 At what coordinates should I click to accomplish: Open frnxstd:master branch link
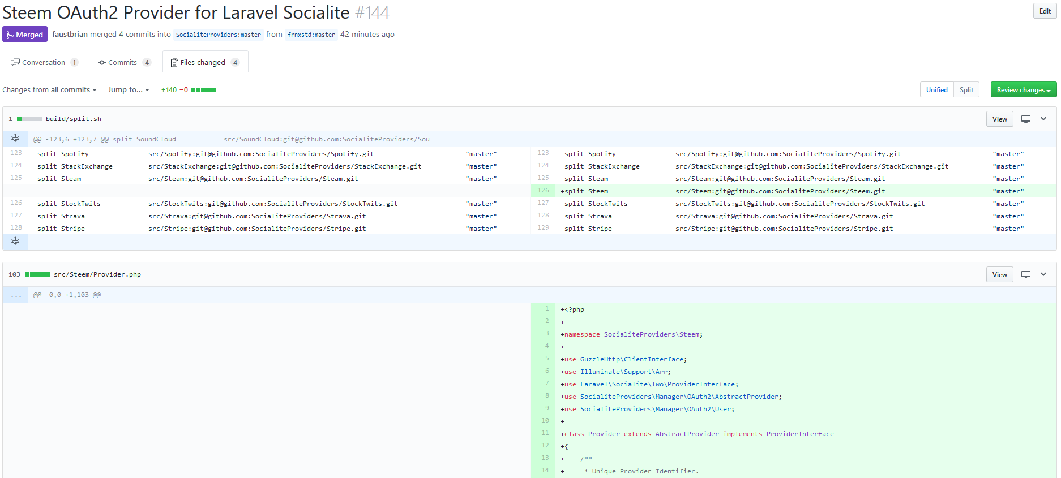click(311, 35)
